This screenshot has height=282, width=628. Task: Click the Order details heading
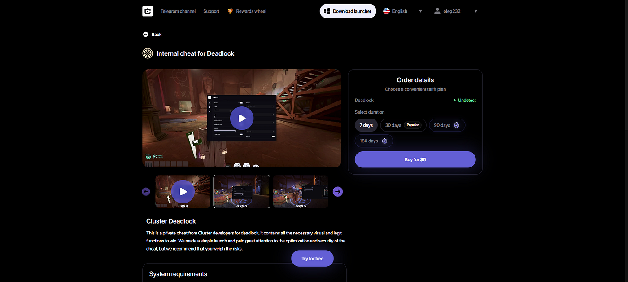coord(415,80)
